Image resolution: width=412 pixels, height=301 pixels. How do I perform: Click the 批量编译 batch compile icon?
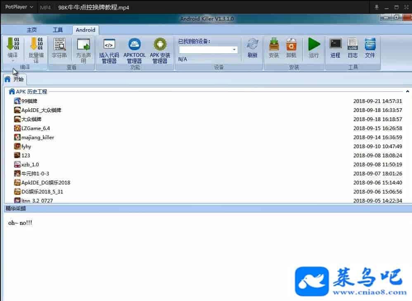tap(36, 44)
